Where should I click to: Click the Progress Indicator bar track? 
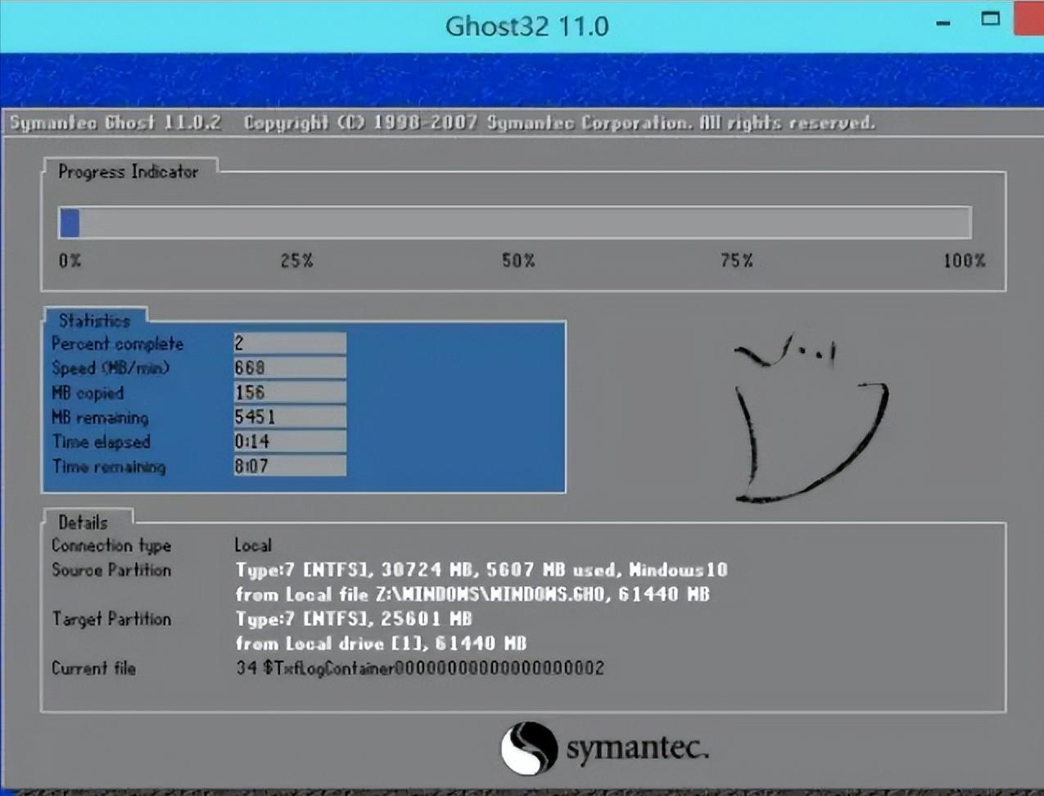tap(515, 223)
